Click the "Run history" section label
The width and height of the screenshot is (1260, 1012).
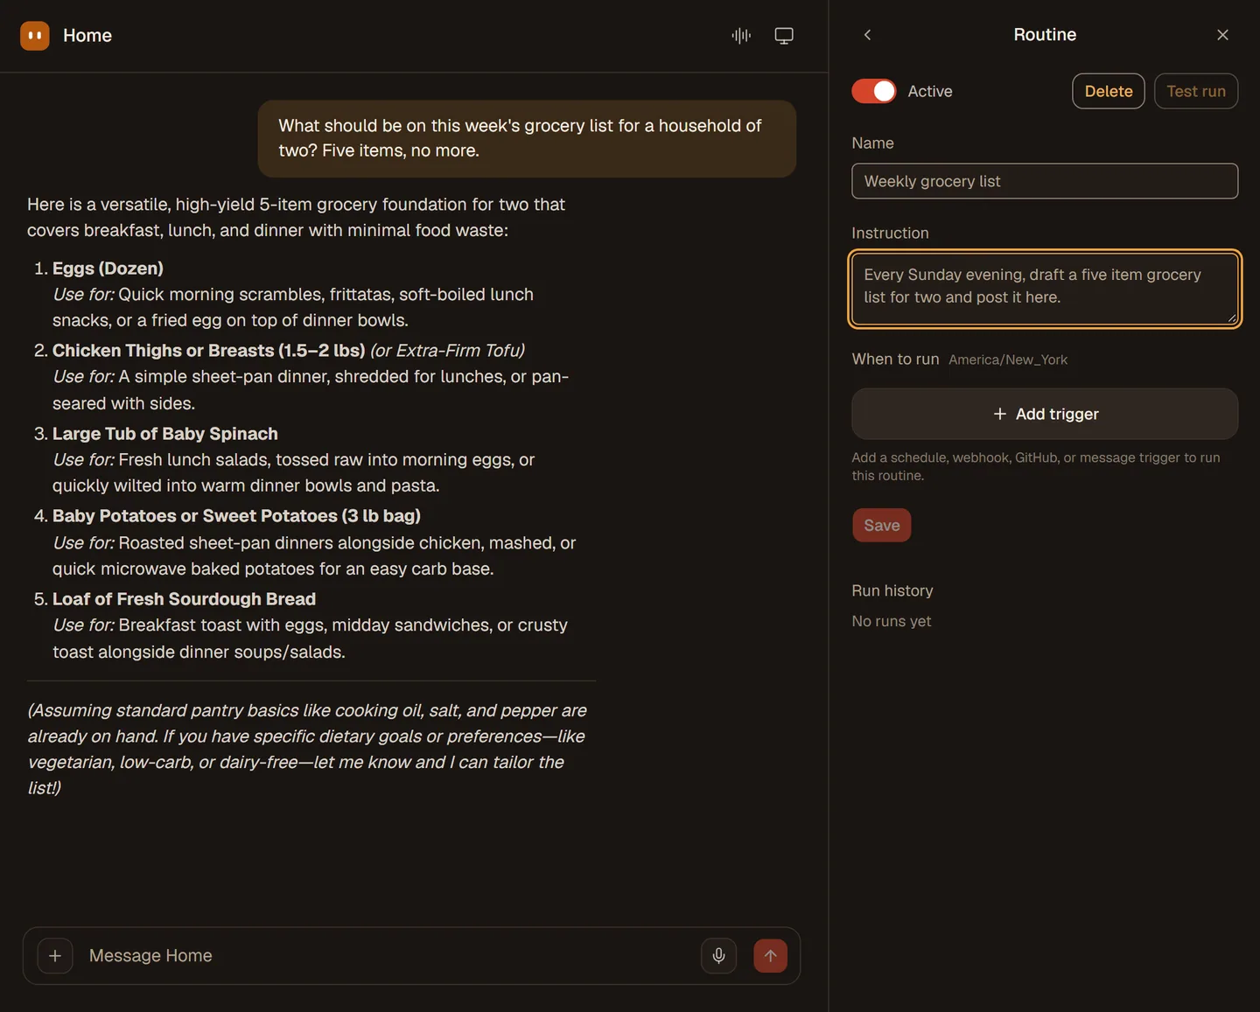click(x=892, y=591)
